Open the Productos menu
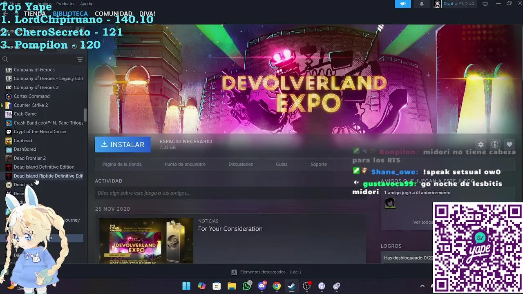The image size is (523, 294). 66,4
